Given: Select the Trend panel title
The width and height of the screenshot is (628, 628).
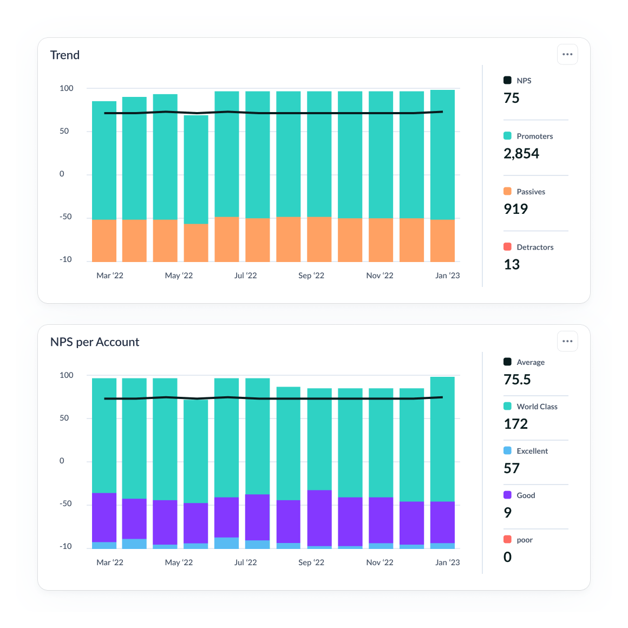Looking at the screenshot, I should [x=65, y=55].
